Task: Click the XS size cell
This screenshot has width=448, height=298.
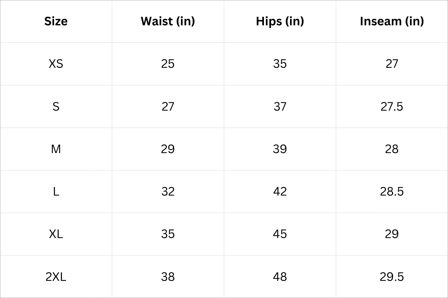Action: coord(56,64)
